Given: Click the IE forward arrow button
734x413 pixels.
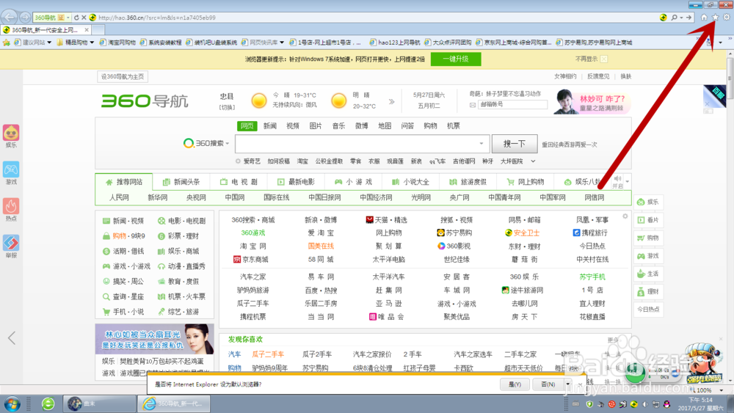Looking at the screenshot, I should point(25,18).
